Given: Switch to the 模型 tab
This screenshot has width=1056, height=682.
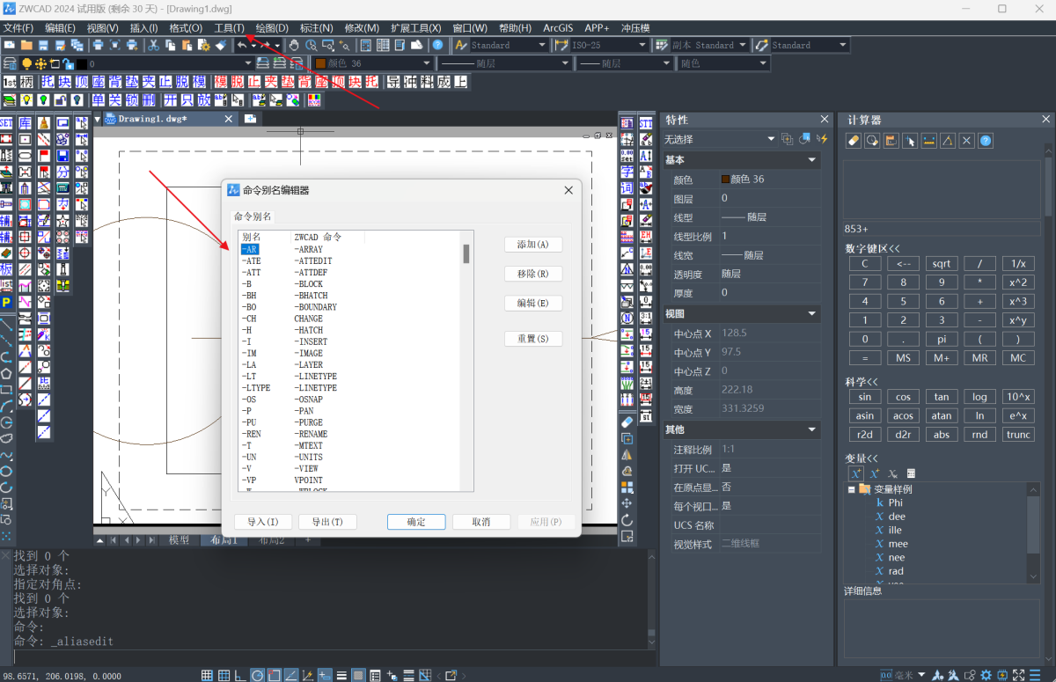Looking at the screenshot, I should pyautogui.click(x=179, y=539).
